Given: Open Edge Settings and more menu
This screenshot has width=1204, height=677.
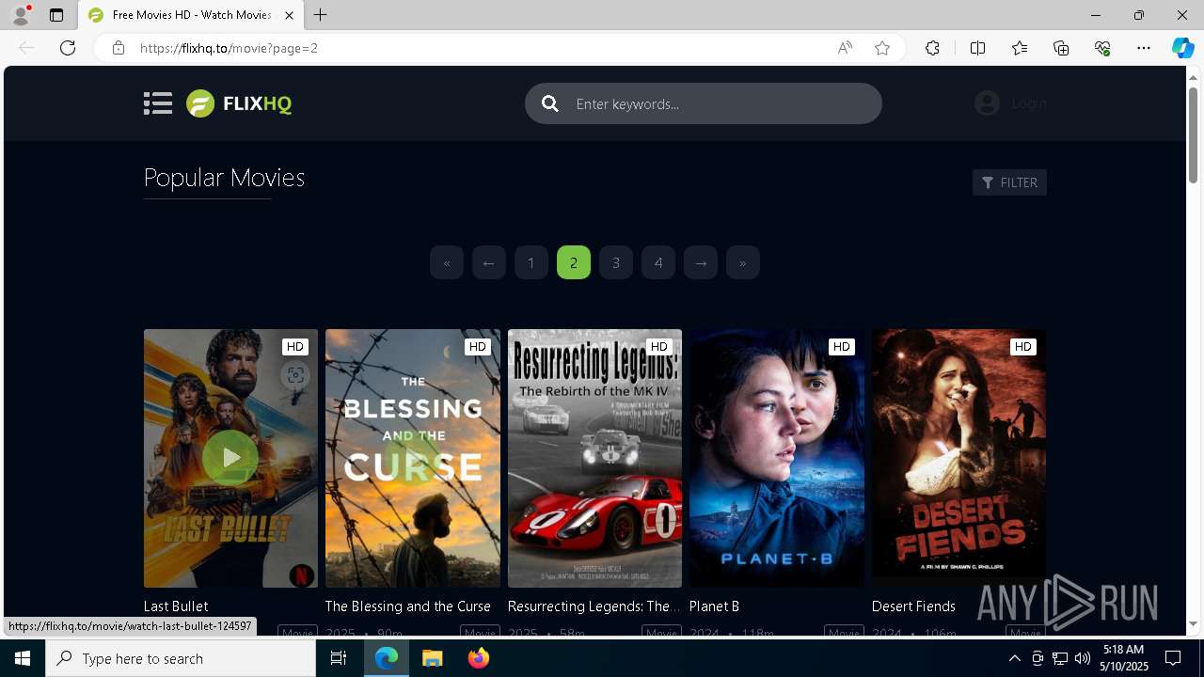Looking at the screenshot, I should coord(1144,48).
